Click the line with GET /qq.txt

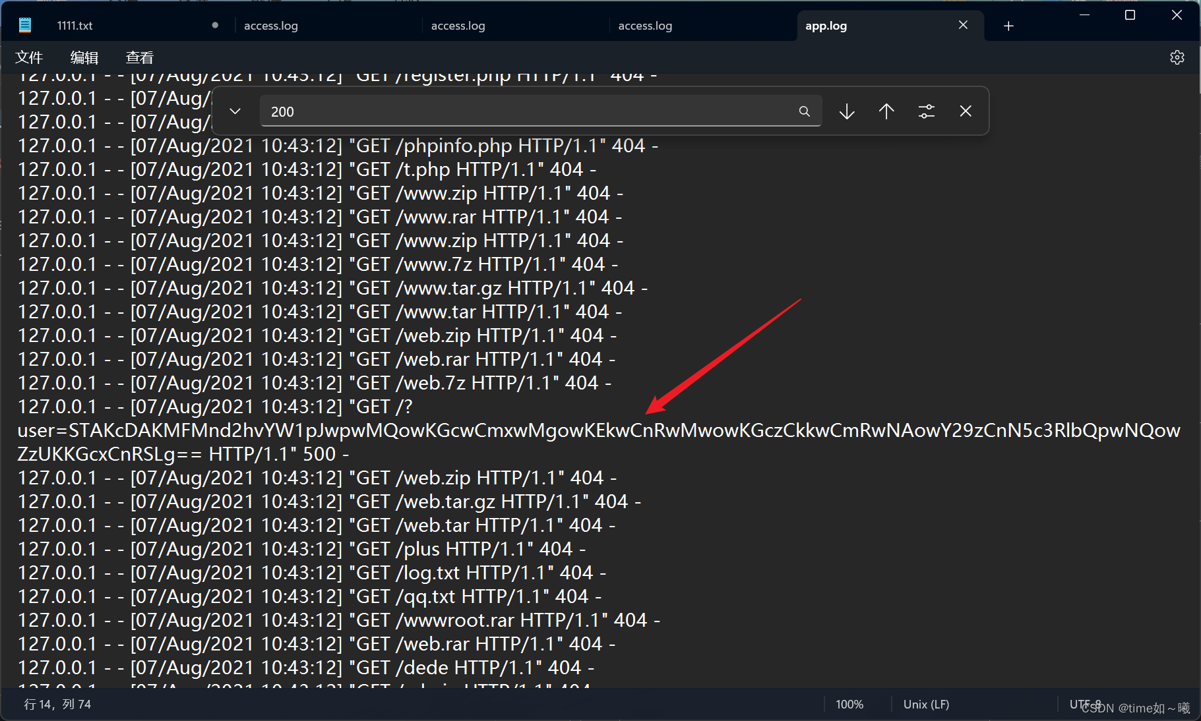(x=309, y=596)
